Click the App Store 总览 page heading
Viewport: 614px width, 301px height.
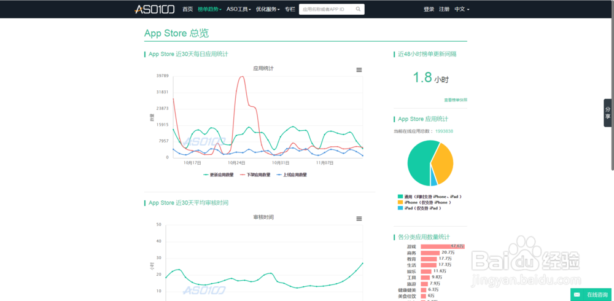(x=177, y=33)
